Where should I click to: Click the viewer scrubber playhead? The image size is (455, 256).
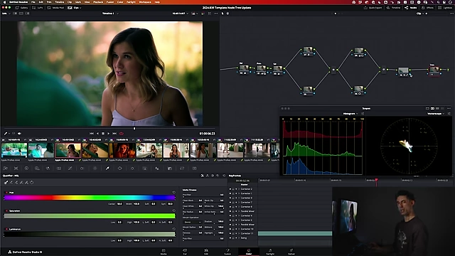[134, 128]
